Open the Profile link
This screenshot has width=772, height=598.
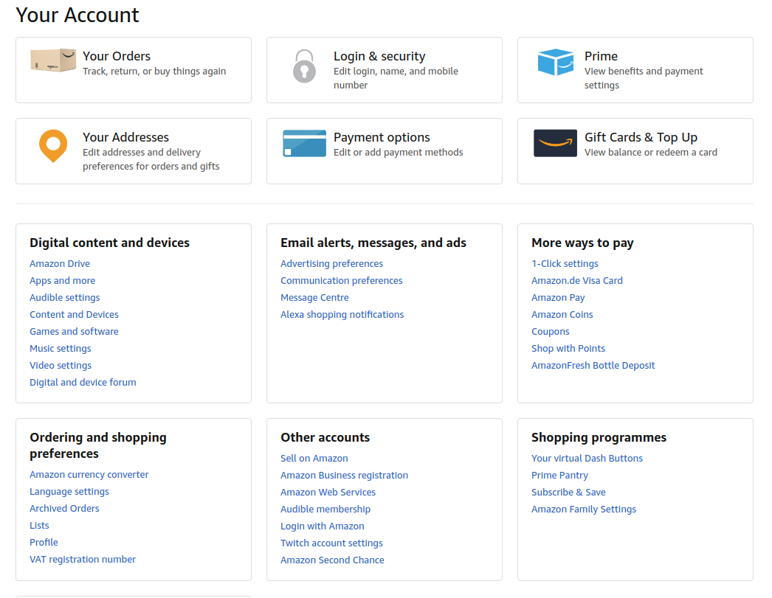tap(44, 543)
